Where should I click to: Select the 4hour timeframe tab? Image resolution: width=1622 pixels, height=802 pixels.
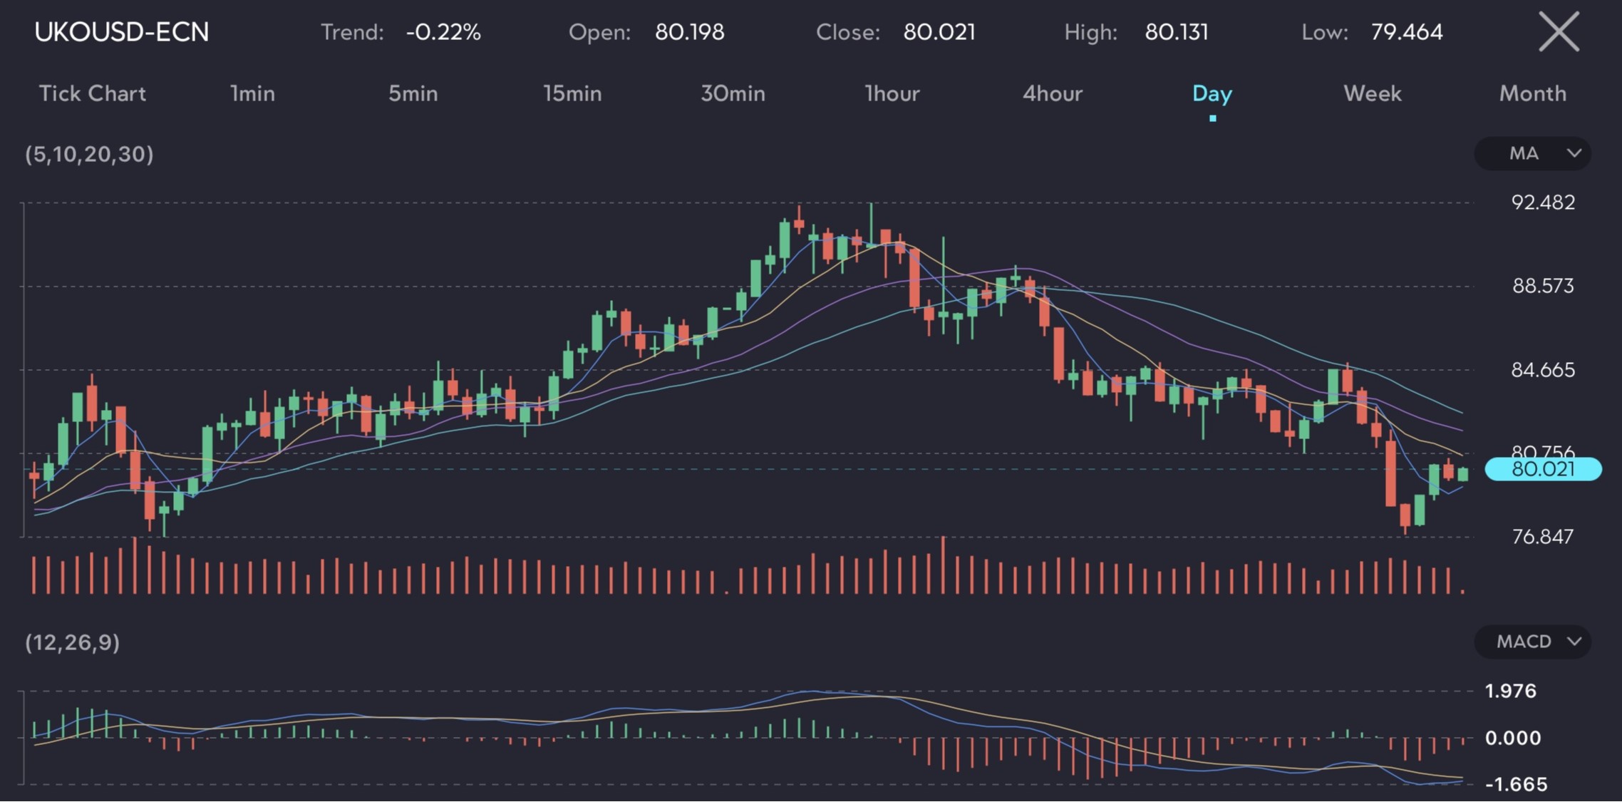(x=1053, y=93)
